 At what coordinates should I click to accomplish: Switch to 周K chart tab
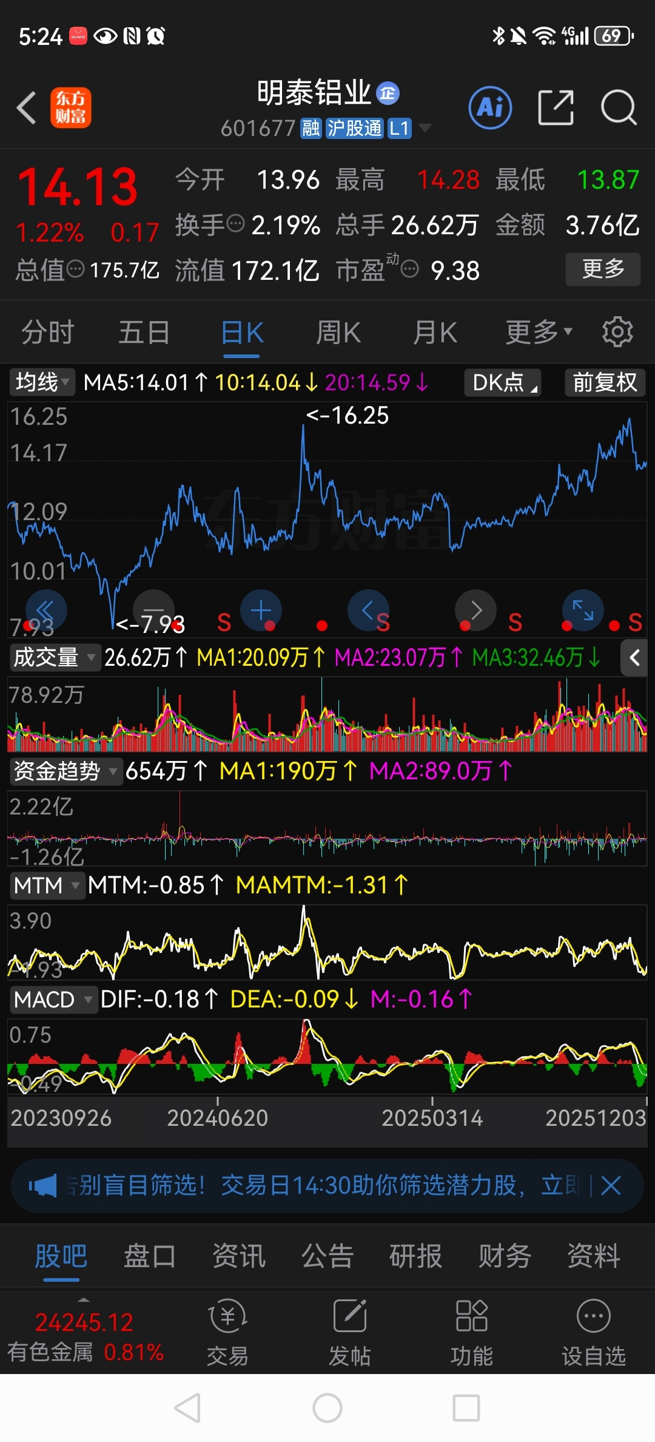coord(338,333)
